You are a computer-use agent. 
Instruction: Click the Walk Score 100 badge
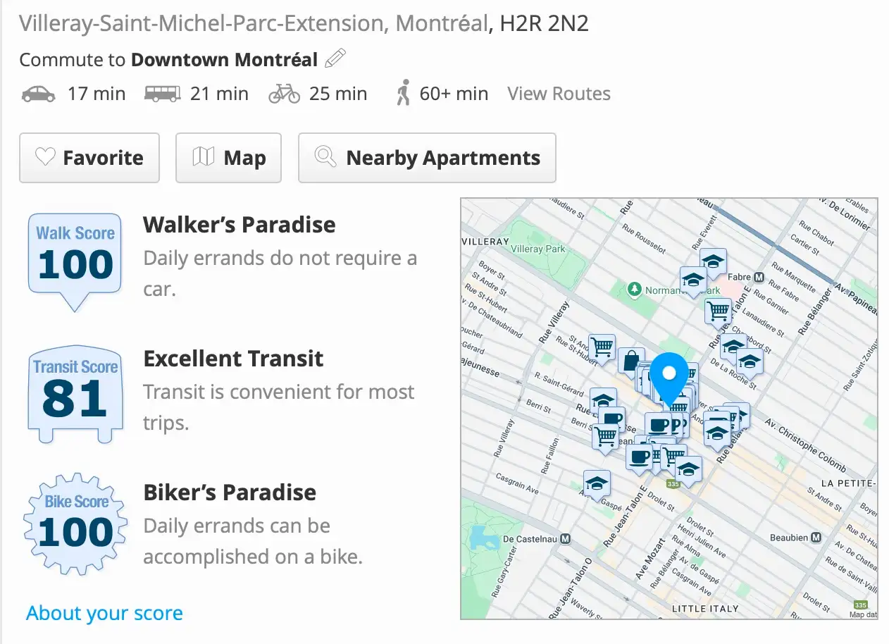(x=75, y=262)
